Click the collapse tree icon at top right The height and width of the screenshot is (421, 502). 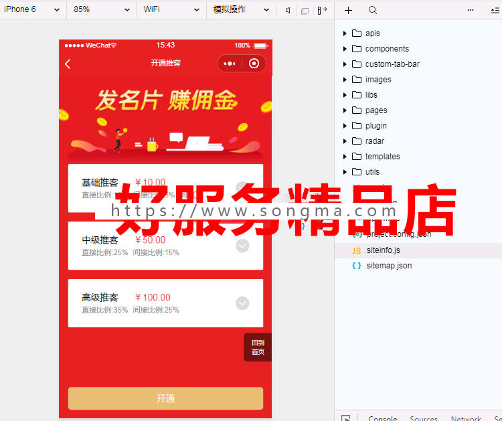pyautogui.click(x=495, y=11)
